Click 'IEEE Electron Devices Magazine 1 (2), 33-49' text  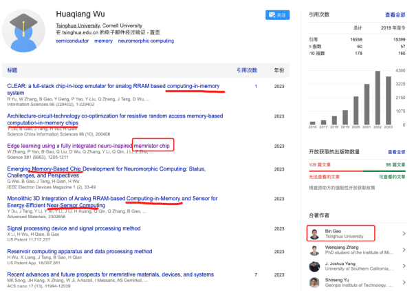pos(52,187)
